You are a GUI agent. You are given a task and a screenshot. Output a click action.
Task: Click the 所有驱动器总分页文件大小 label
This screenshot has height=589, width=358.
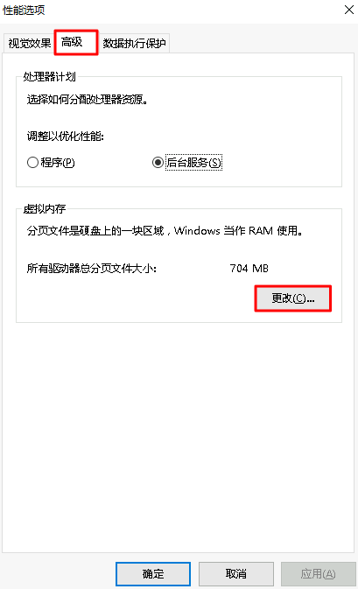point(92,269)
